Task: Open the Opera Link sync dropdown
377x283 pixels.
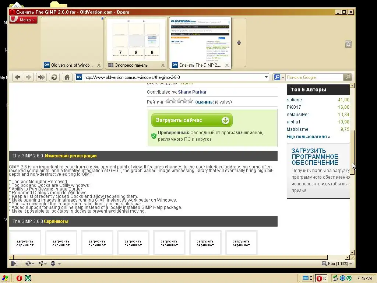Action: (x=29, y=263)
